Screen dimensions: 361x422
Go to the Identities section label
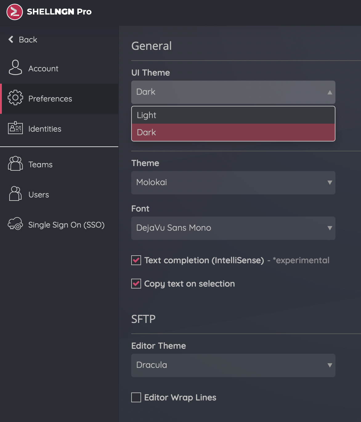[45, 129]
